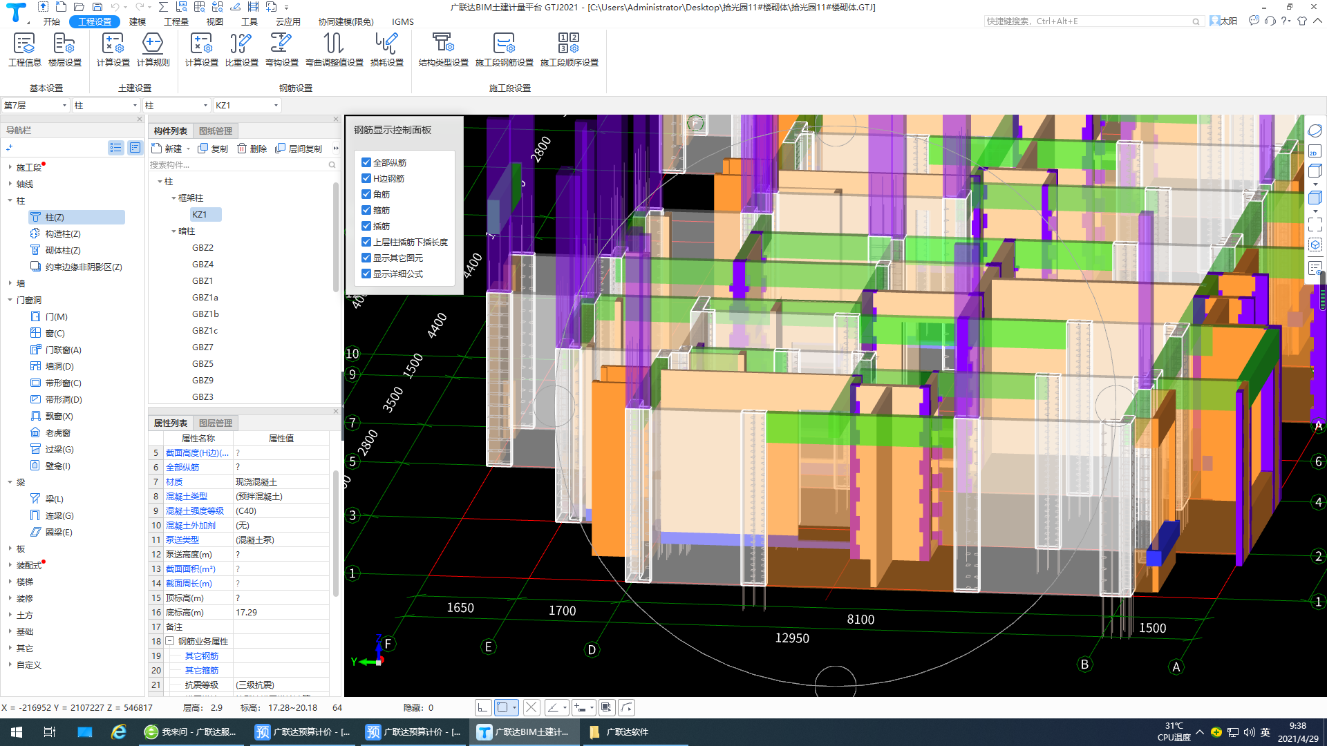Switch navigation bar to list view icon

115,148
